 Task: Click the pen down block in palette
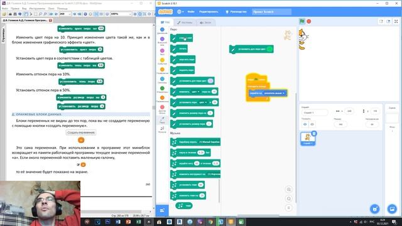[183, 60]
